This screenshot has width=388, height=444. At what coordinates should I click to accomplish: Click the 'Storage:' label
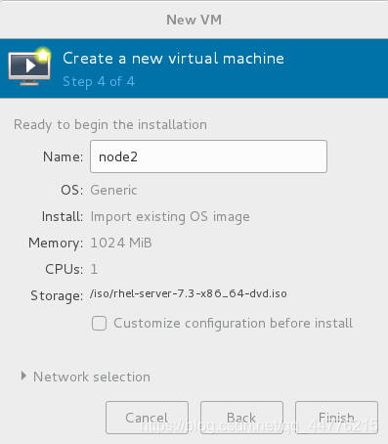[x=57, y=296]
